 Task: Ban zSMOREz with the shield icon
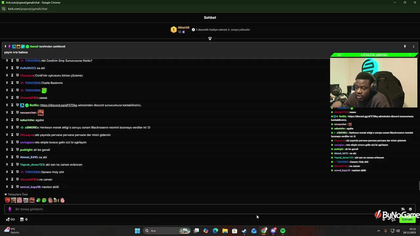[x=17, y=127]
